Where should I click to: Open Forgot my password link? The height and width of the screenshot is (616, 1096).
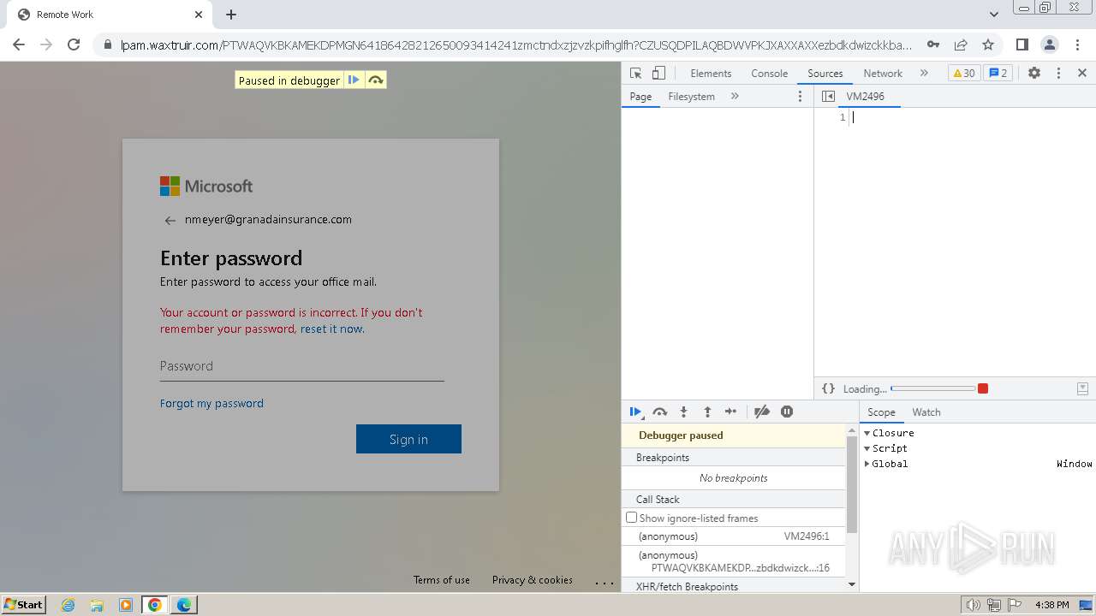tap(211, 404)
